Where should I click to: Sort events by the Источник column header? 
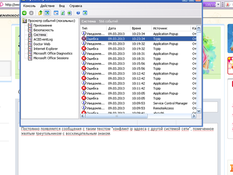pyautogui.click(x=160, y=28)
